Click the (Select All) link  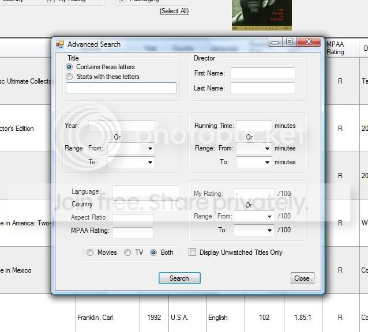[x=174, y=11]
